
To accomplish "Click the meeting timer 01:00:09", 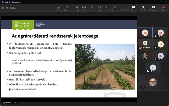I will click(13, 8).
